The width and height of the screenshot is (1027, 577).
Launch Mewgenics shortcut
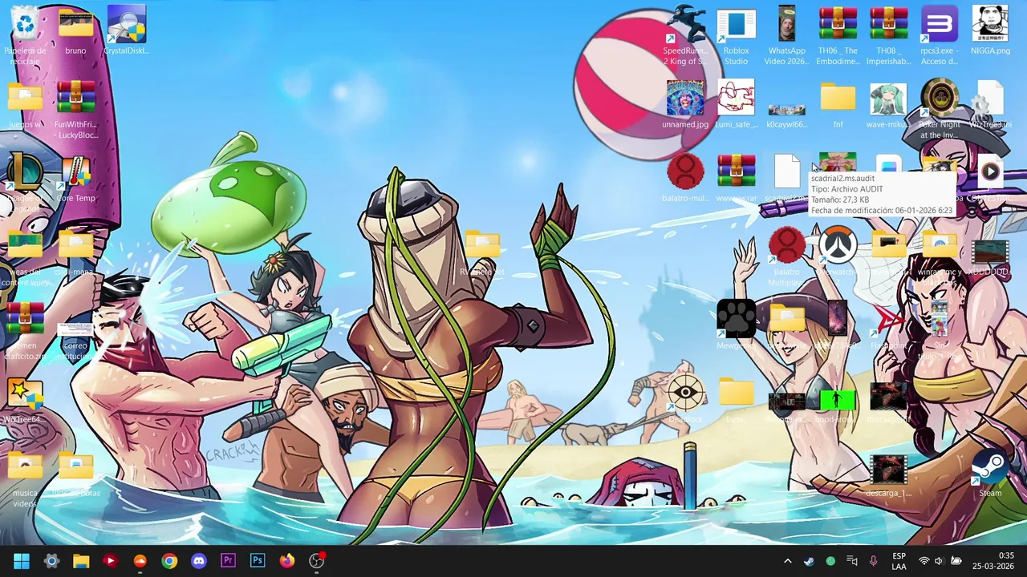[x=736, y=325]
